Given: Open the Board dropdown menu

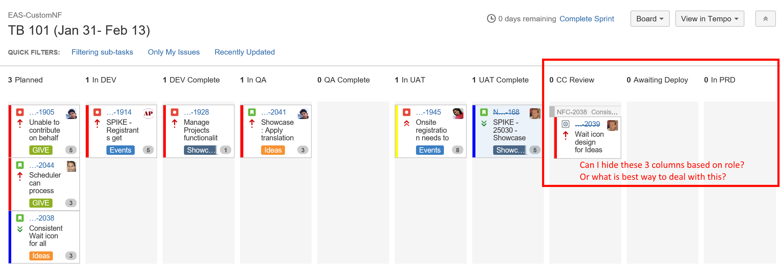Looking at the screenshot, I should [x=650, y=19].
